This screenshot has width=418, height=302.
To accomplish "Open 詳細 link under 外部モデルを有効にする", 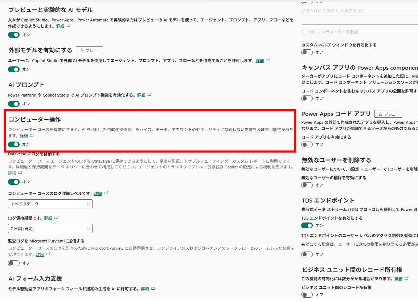I will (260, 61).
